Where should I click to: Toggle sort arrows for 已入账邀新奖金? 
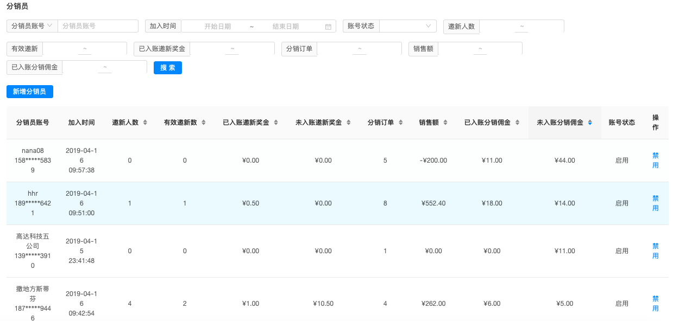click(276, 123)
